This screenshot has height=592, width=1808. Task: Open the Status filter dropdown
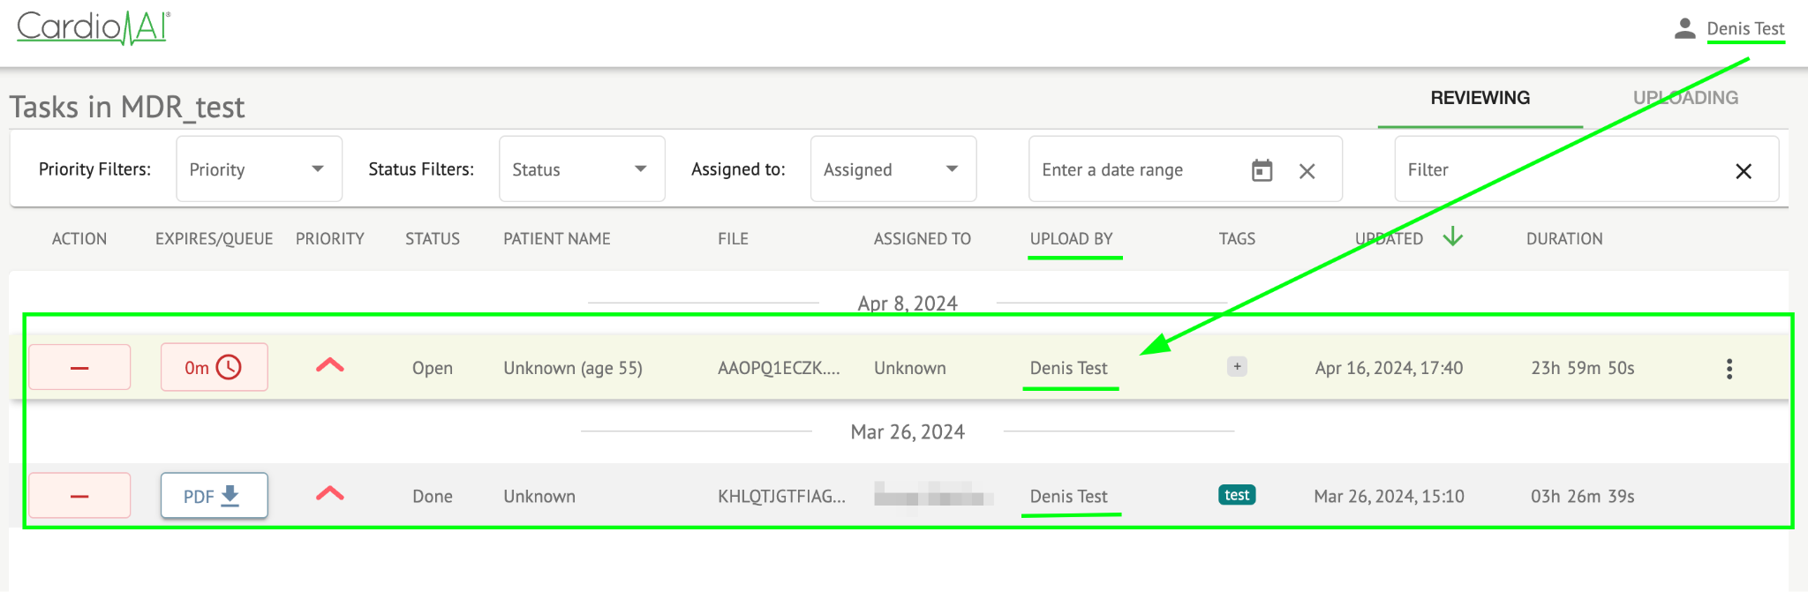pyautogui.click(x=581, y=169)
